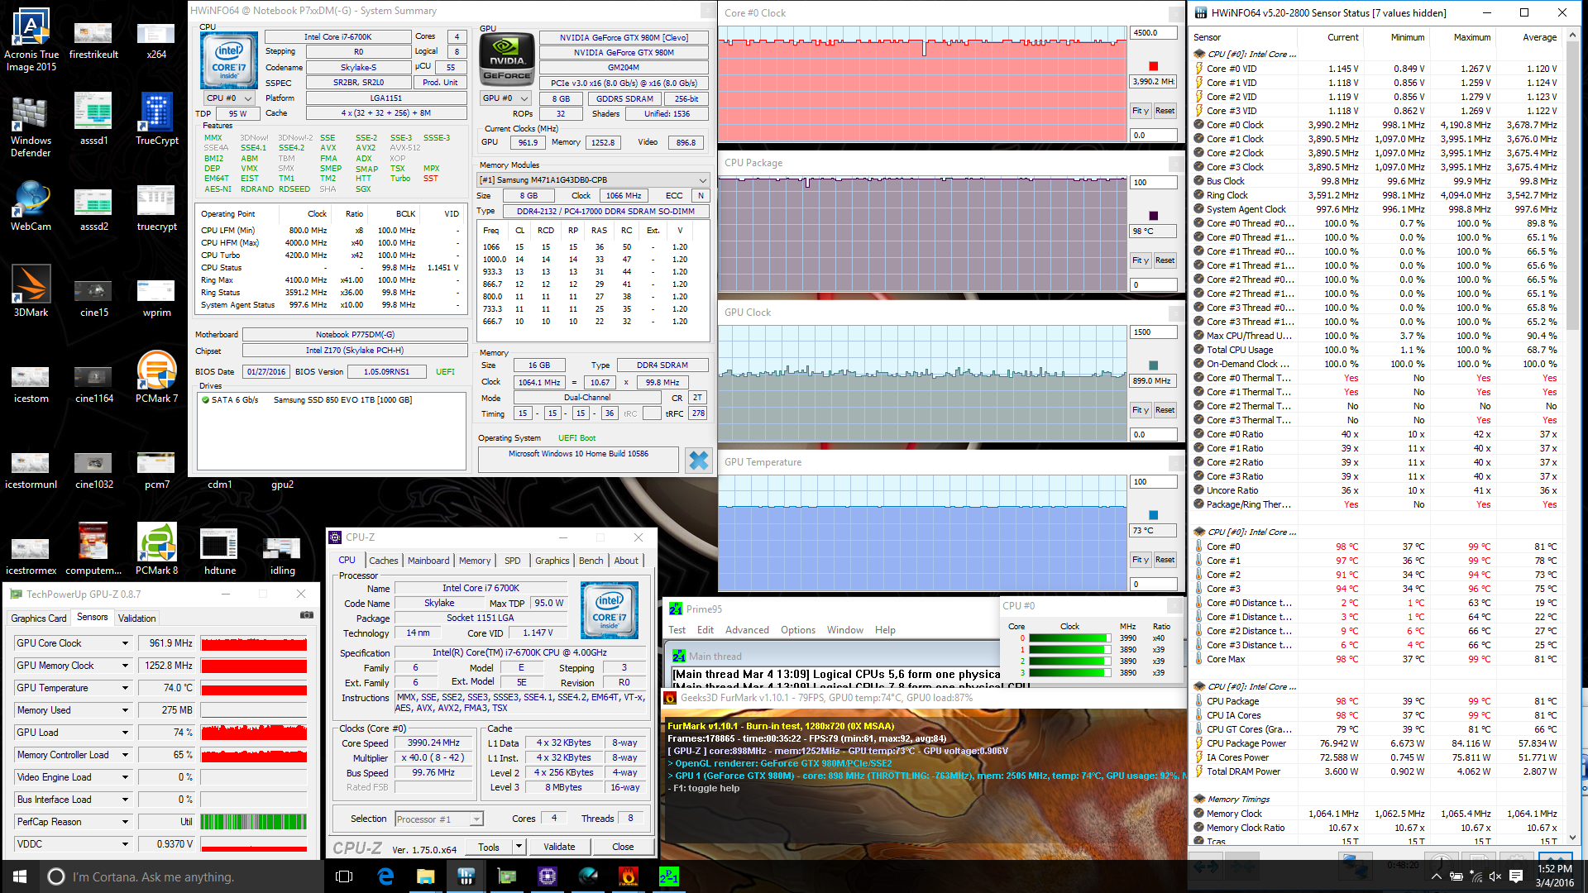Click the red color swatch on Core #0 Clock graph
Image resolution: width=1588 pixels, height=893 pixels.
[1153, 66]
